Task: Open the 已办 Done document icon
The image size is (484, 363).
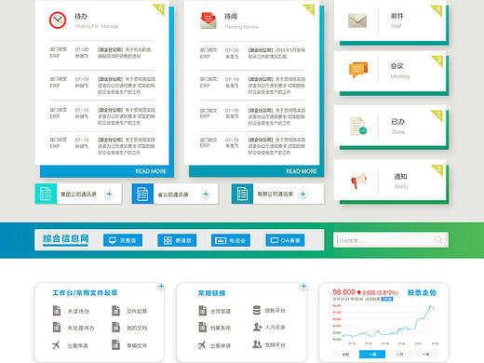Action: click(x=358, y=126)
